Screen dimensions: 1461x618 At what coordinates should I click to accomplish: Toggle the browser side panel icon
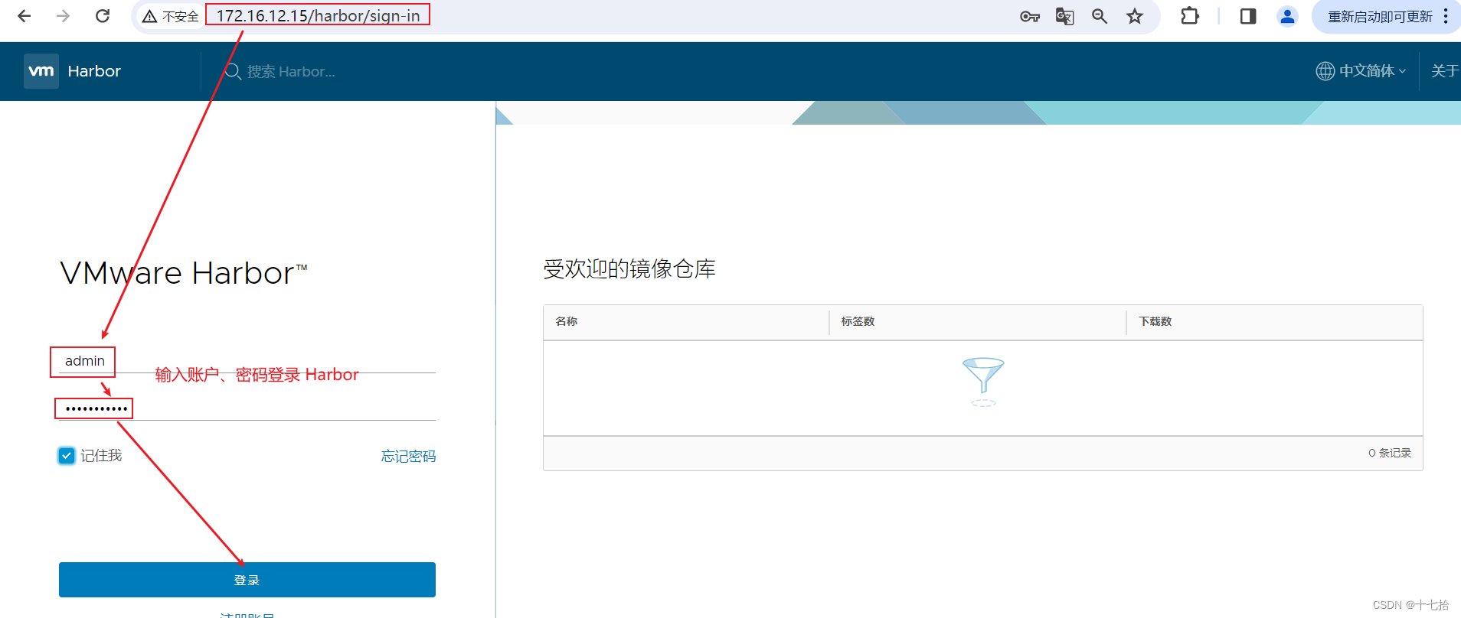tap(1248, 16)
